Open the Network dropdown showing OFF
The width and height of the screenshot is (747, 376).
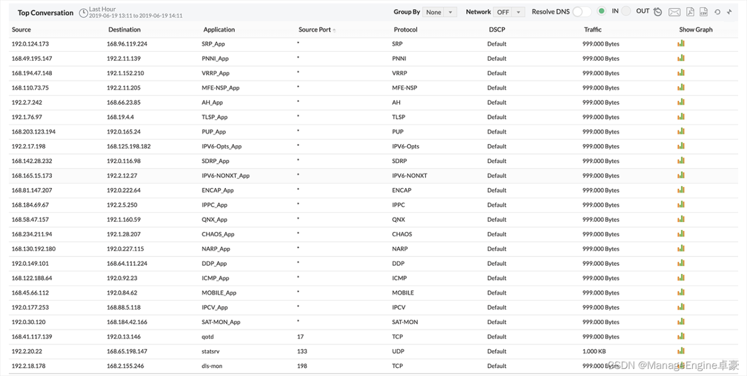pyautogui.click(x=509, y=12)
